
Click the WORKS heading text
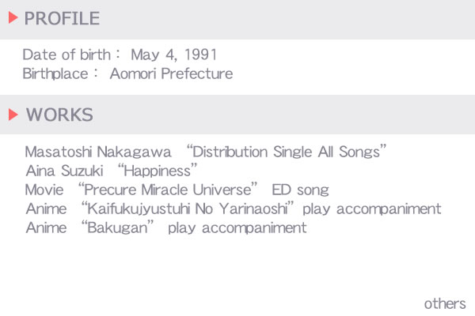click(59, 115)
